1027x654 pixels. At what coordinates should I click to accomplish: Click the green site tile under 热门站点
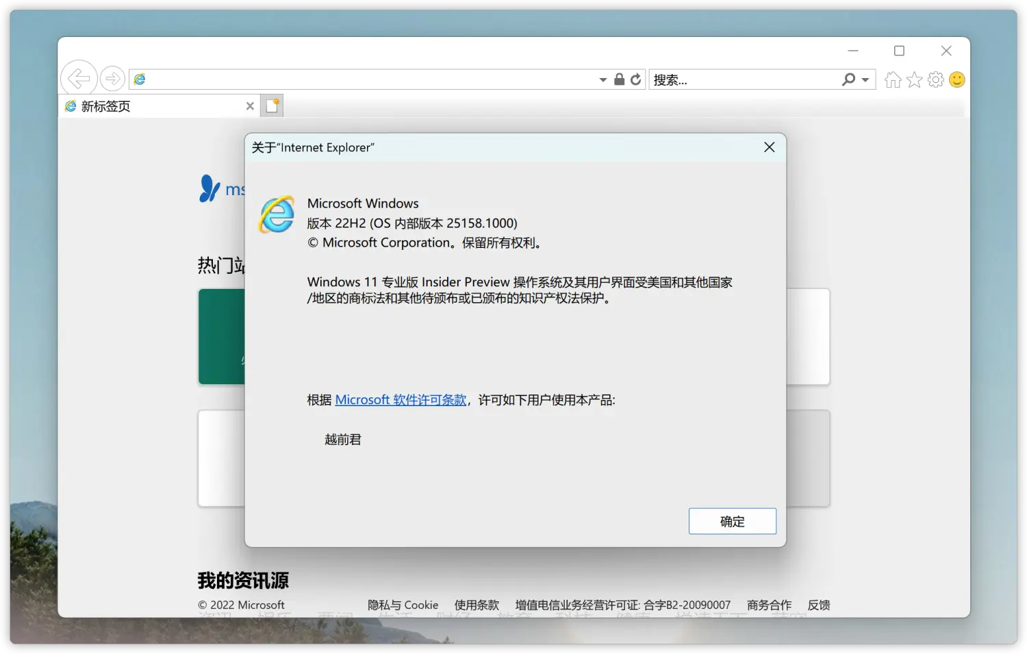tap(222, 336)
